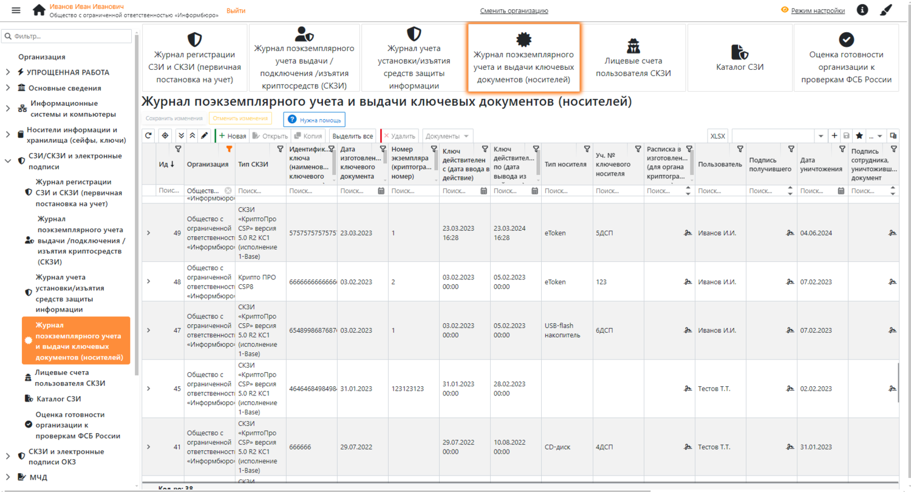
Task: Sort by the Ид column header
Action: pos(166,164)
